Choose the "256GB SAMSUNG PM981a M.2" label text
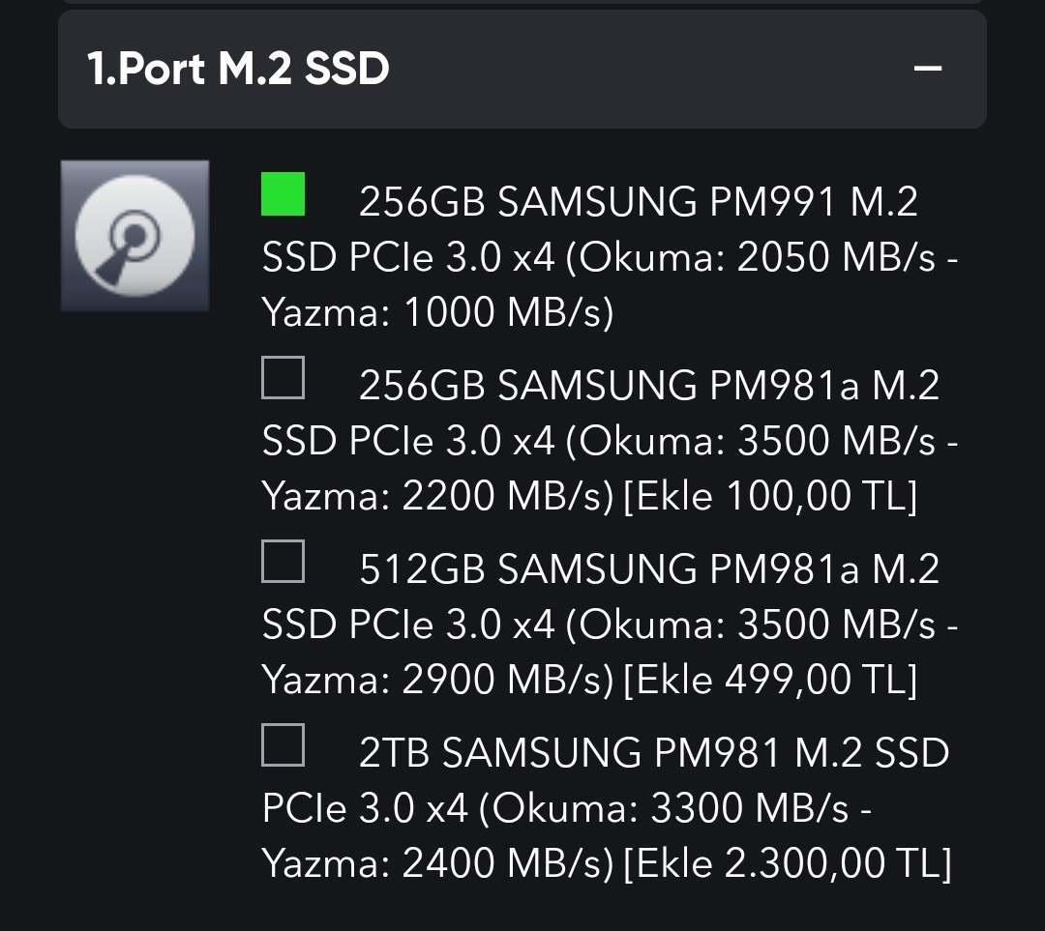The height and width of the screenshot is (931, 1045). point(648,387)
